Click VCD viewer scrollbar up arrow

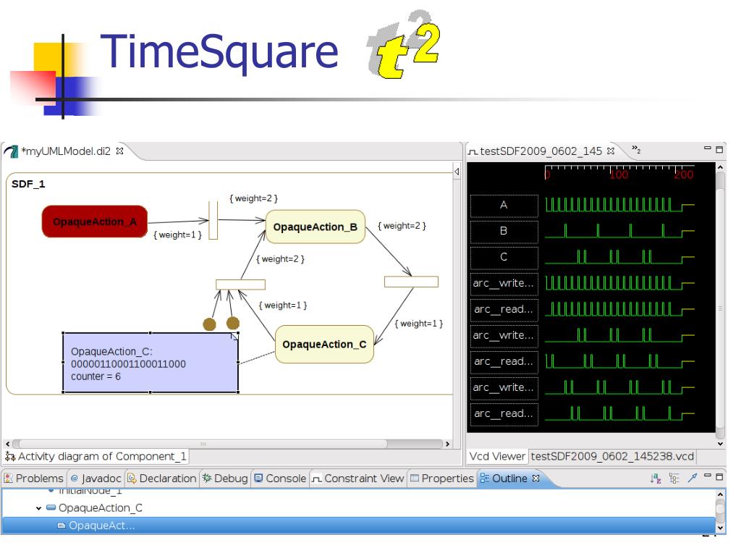720,167
